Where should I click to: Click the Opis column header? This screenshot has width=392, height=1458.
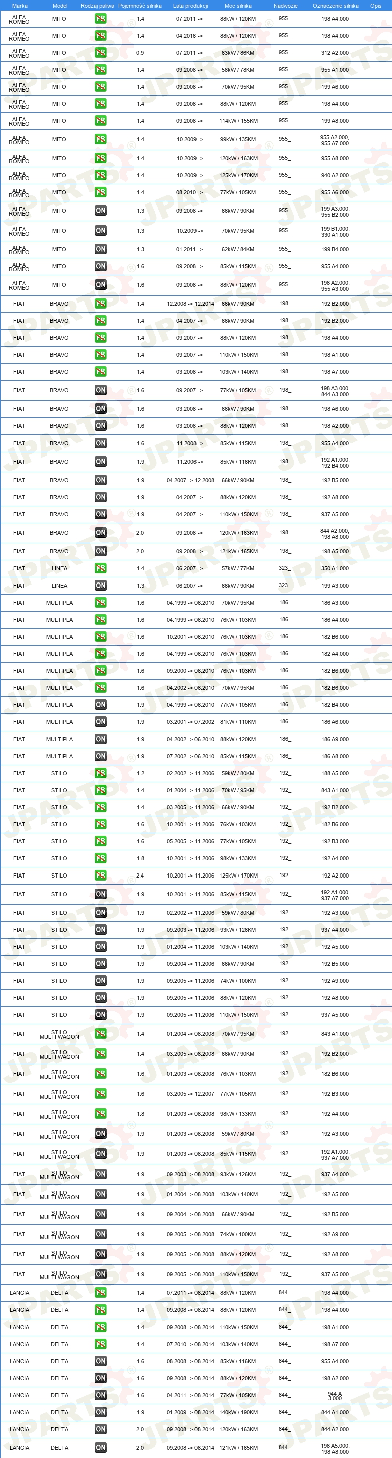click(375, 6)
